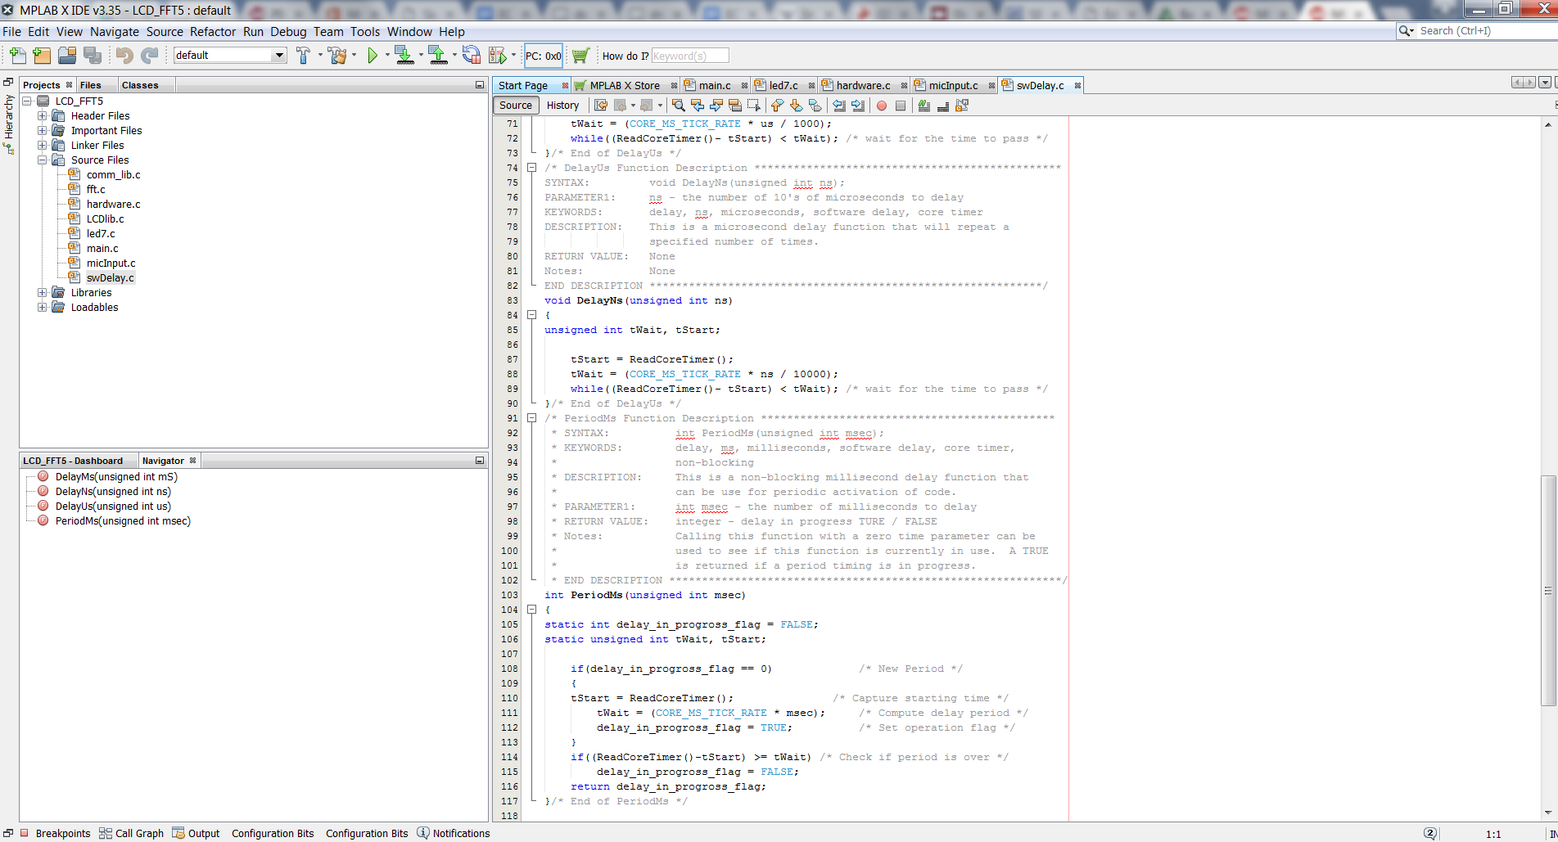1558x842 pixels.
Task: Start macro recording red circle icon
Action: click(x=882, y=106)
